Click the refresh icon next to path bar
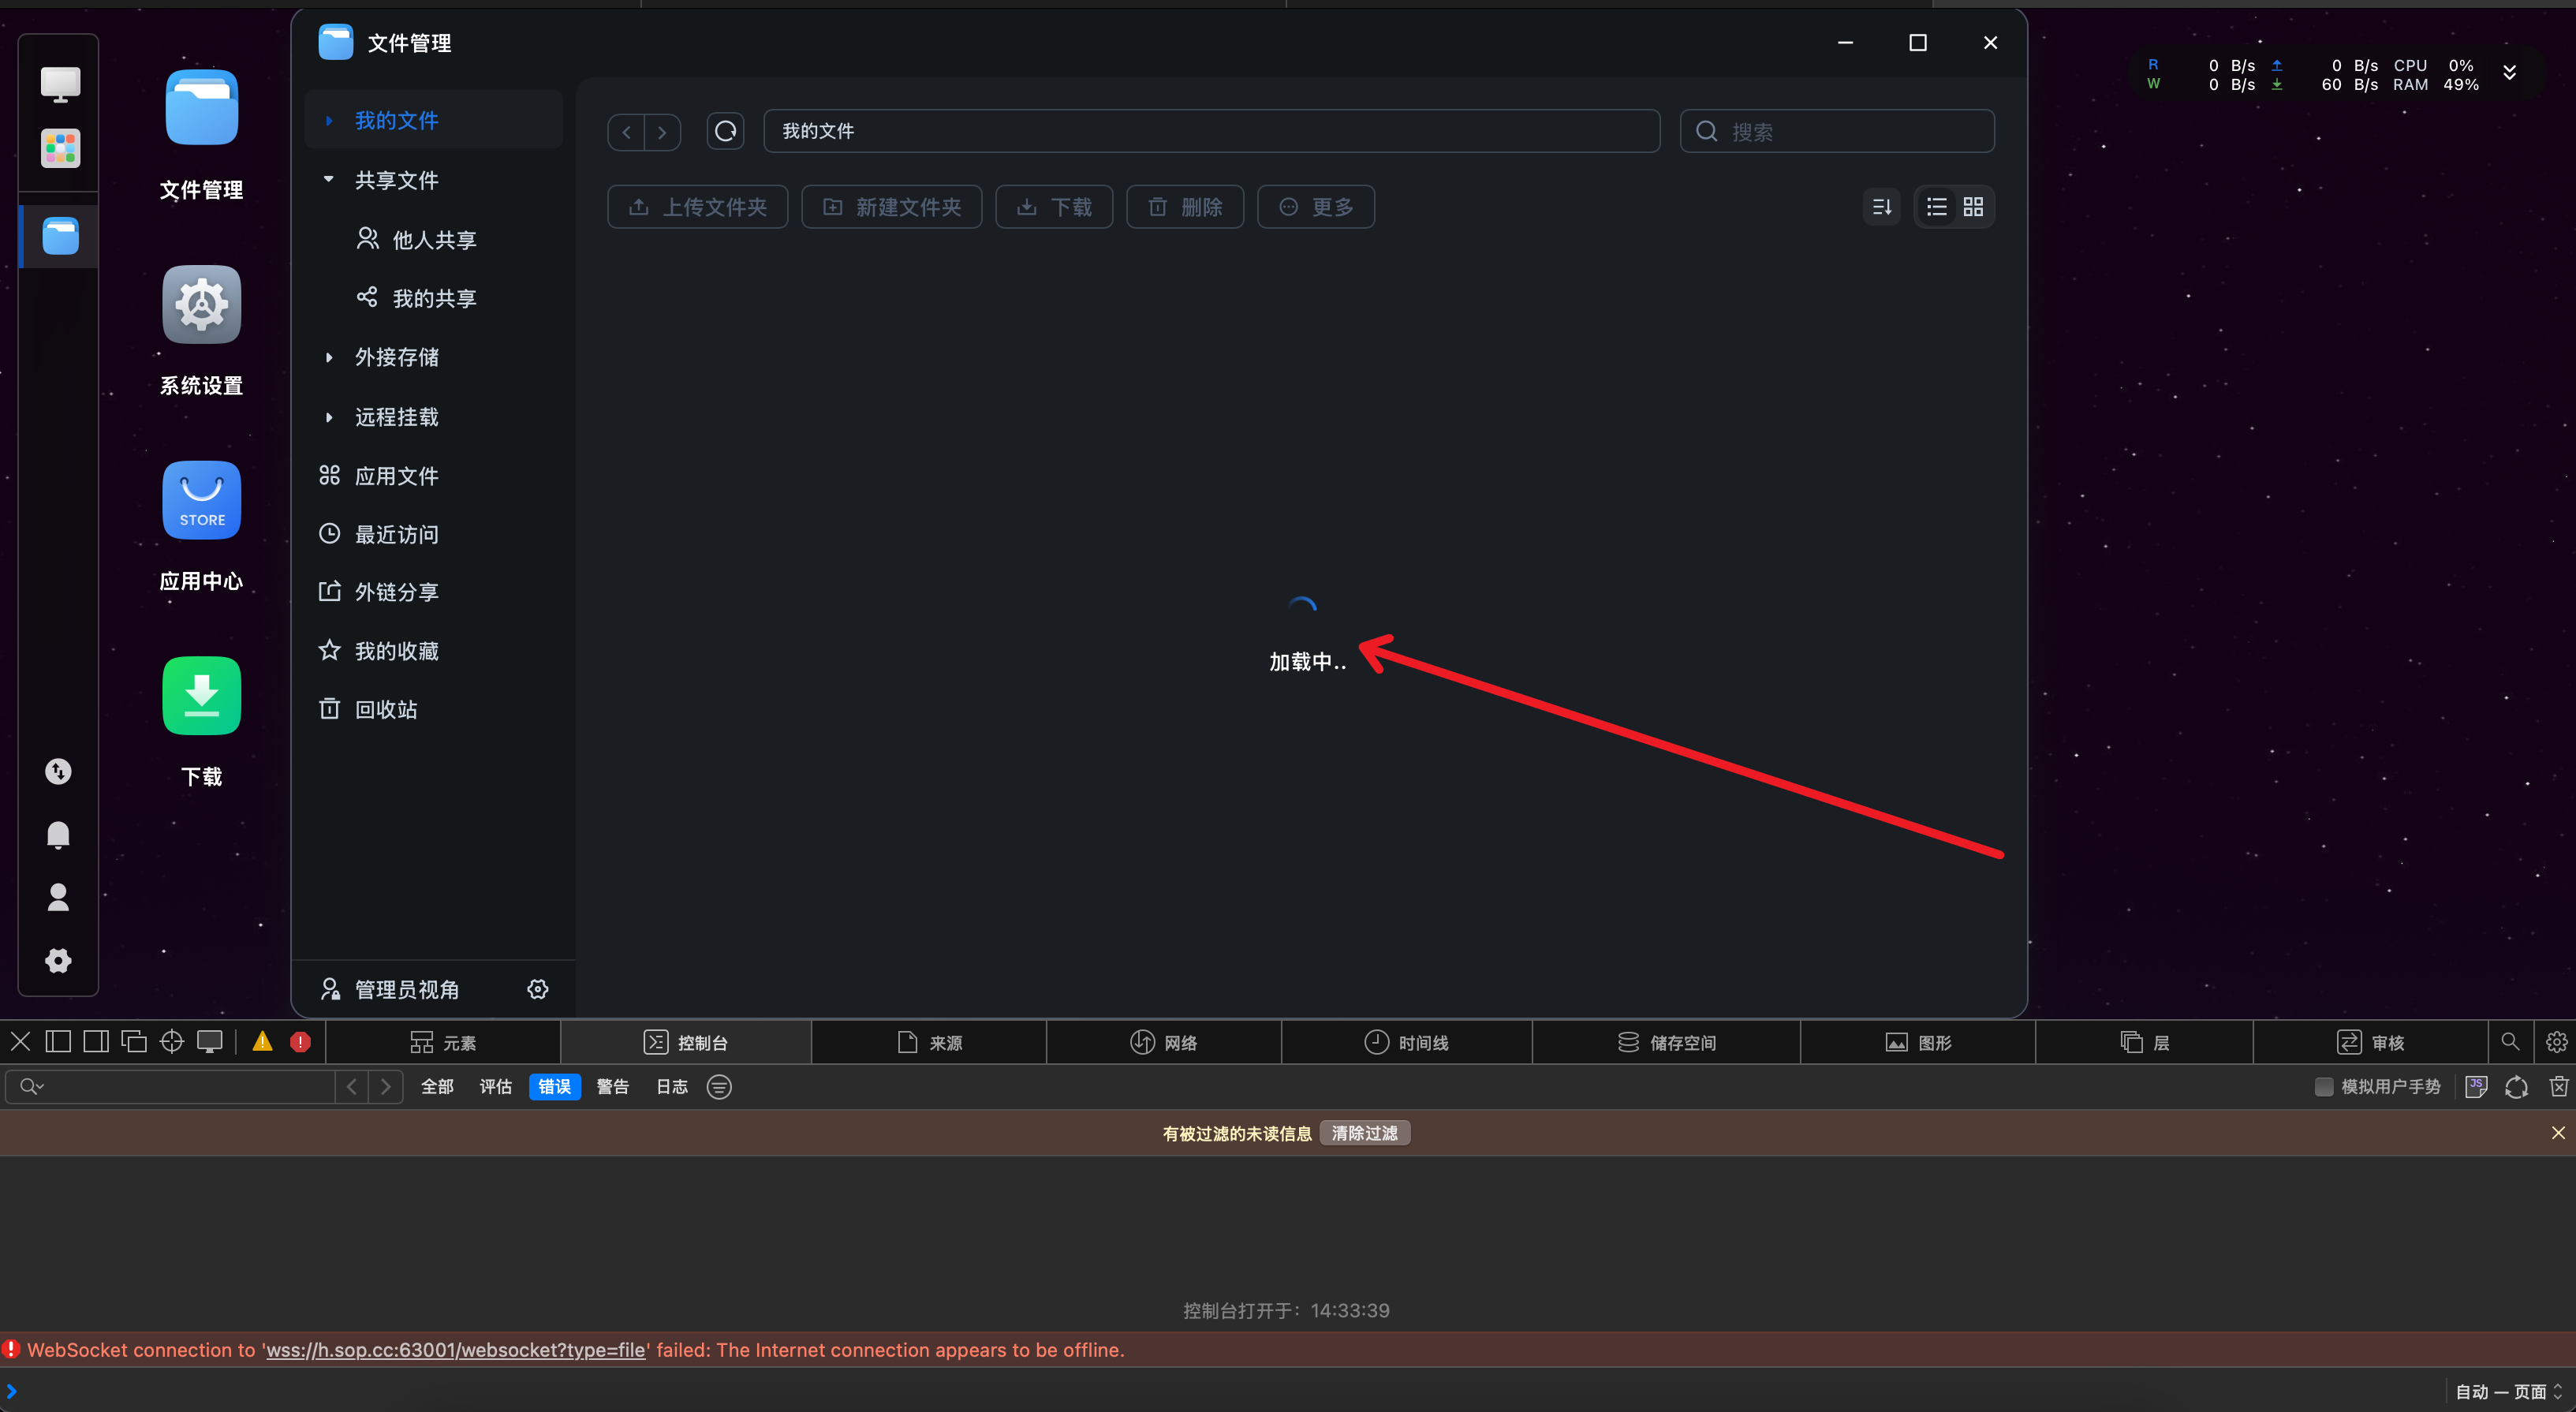This screenshot has width=2576, height=1412. point(725,131)
